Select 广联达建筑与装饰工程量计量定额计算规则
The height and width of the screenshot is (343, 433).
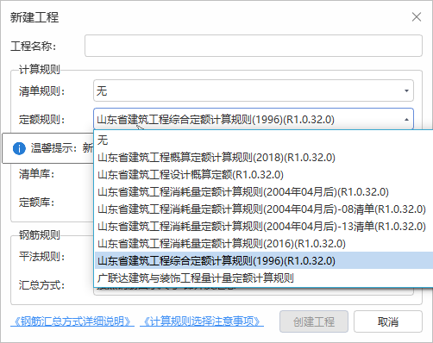[264, 278]
